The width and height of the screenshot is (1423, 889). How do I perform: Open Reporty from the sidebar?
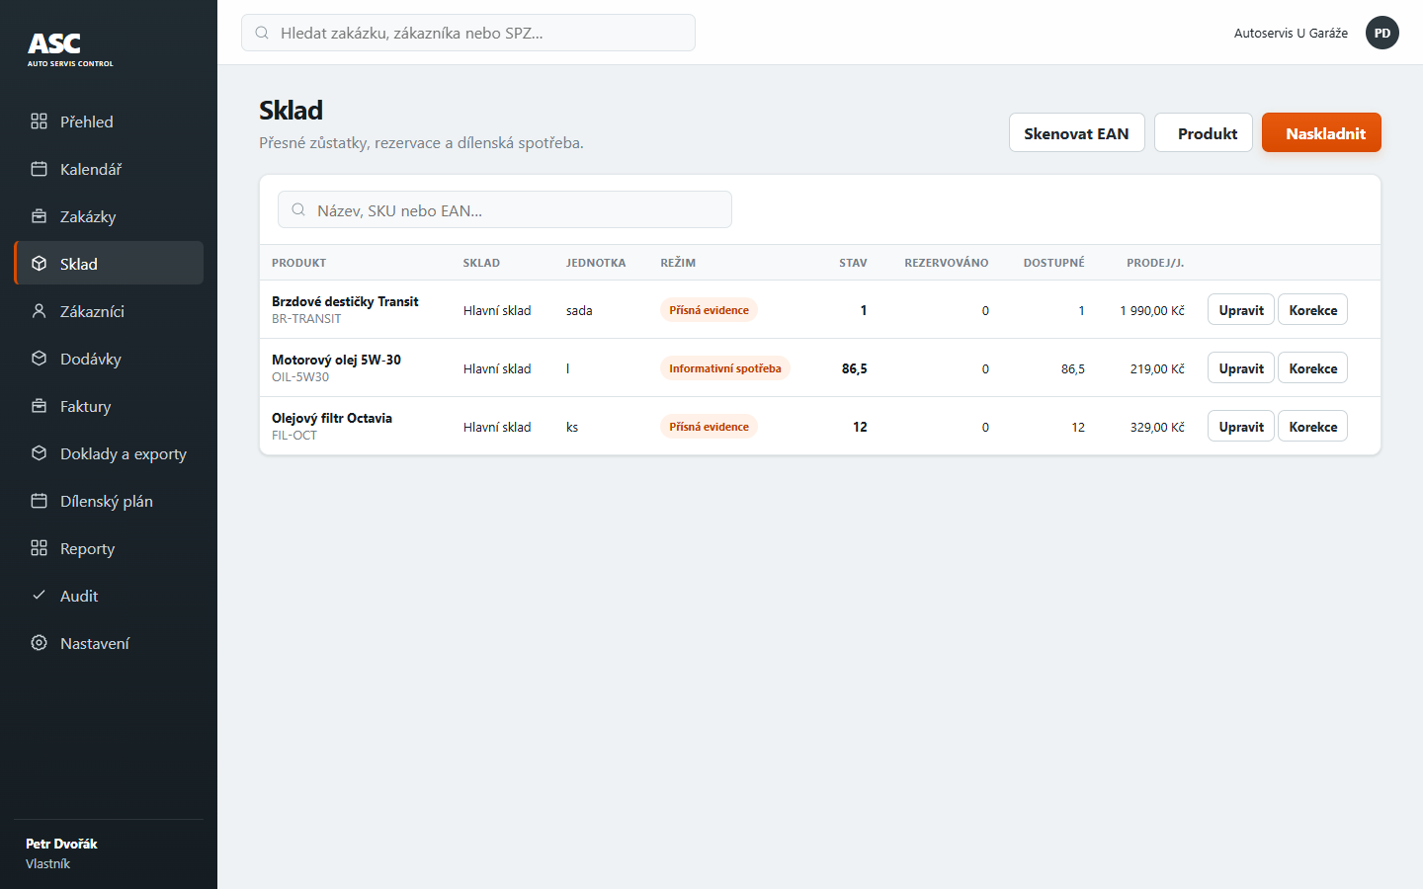click(x=109, y=548)
